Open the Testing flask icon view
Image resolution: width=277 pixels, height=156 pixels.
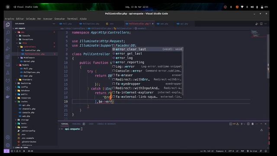[x=8, y=72]
